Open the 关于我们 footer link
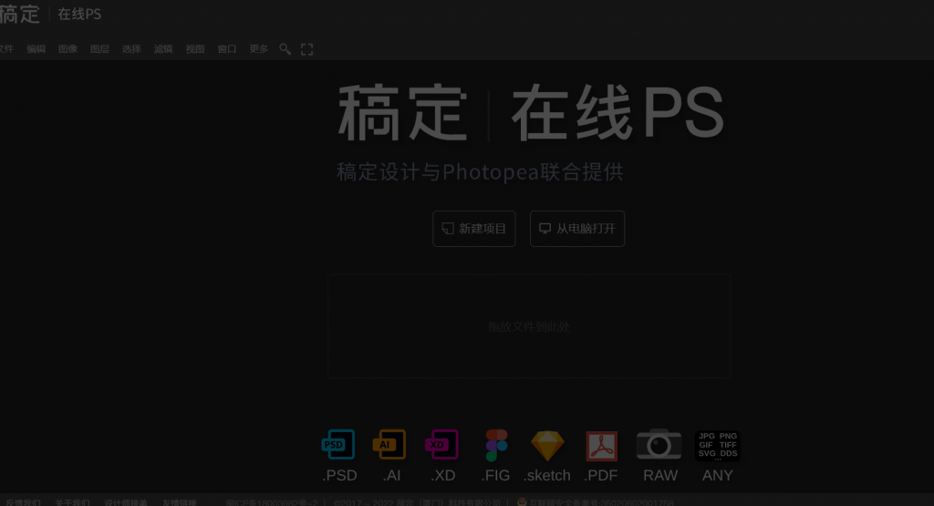Viewport: 934px width, 506px height. coord(72,502)
